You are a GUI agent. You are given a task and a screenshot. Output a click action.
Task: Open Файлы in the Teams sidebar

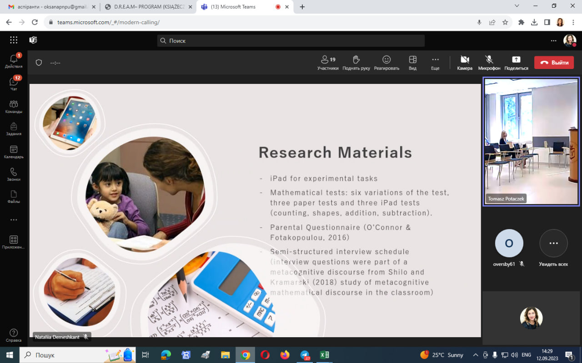point(14,196)
